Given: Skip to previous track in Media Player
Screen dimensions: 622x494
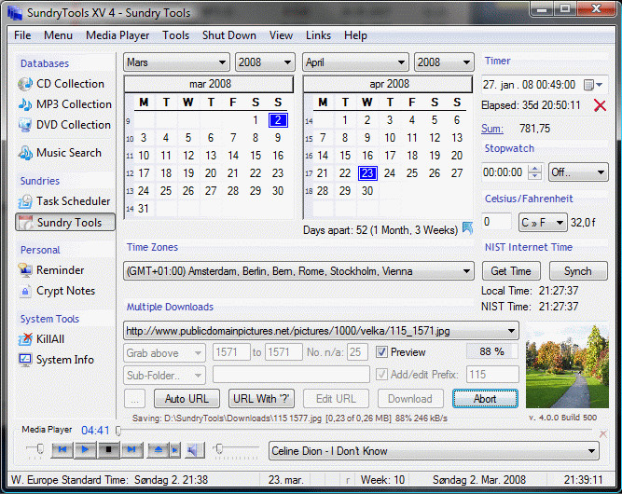Looking at the screenshot, I should [62, 449].
